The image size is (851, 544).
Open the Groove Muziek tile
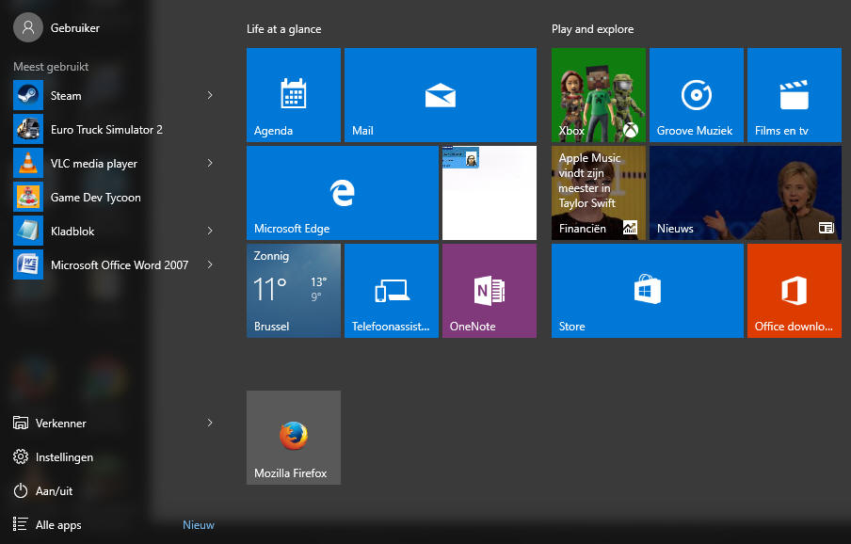pyautogui.click(x=697, y=95)
